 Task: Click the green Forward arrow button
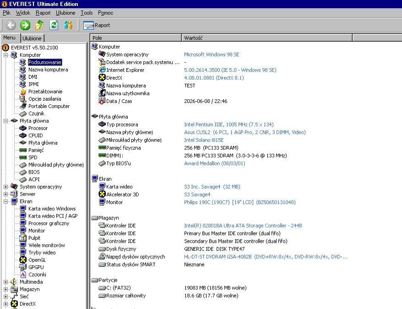[25, 25]
